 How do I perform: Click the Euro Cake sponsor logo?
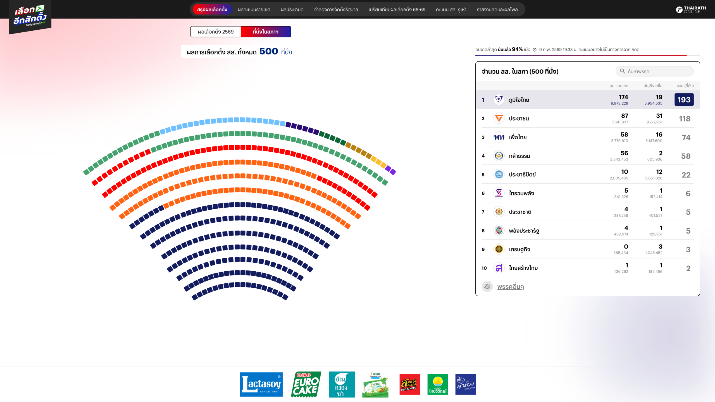306,384
